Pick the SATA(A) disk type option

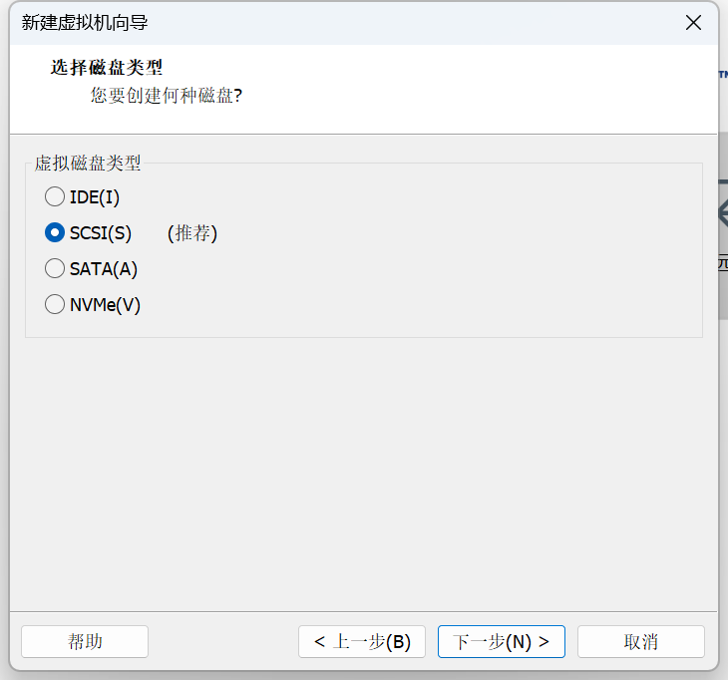(55, 269)
